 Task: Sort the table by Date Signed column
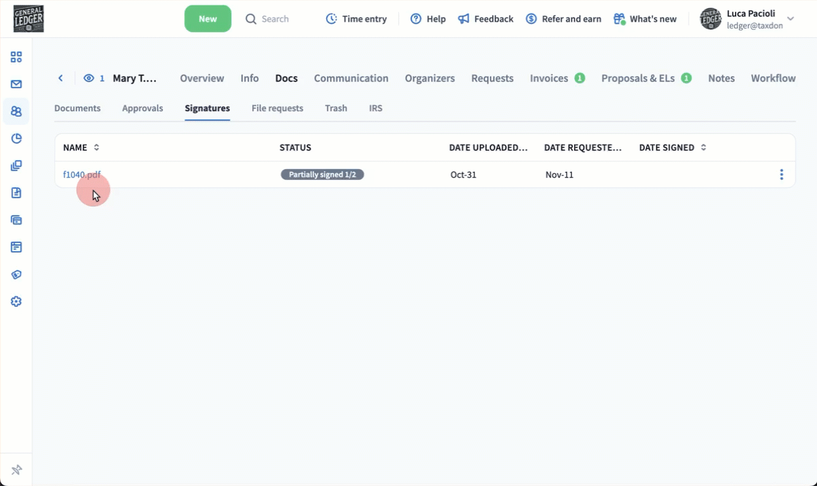click(x=703, y=147)
